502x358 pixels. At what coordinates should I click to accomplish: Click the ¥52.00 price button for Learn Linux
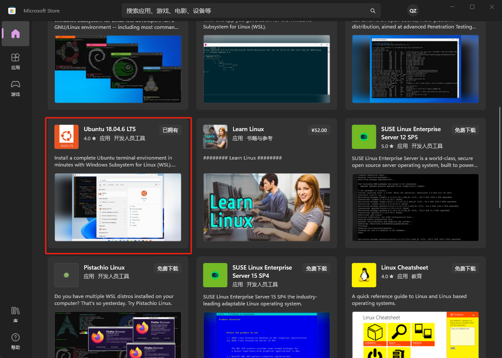319,130
